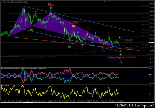Click the "15 May 2011" date label
155x108 pixels.
pos(19,101)
